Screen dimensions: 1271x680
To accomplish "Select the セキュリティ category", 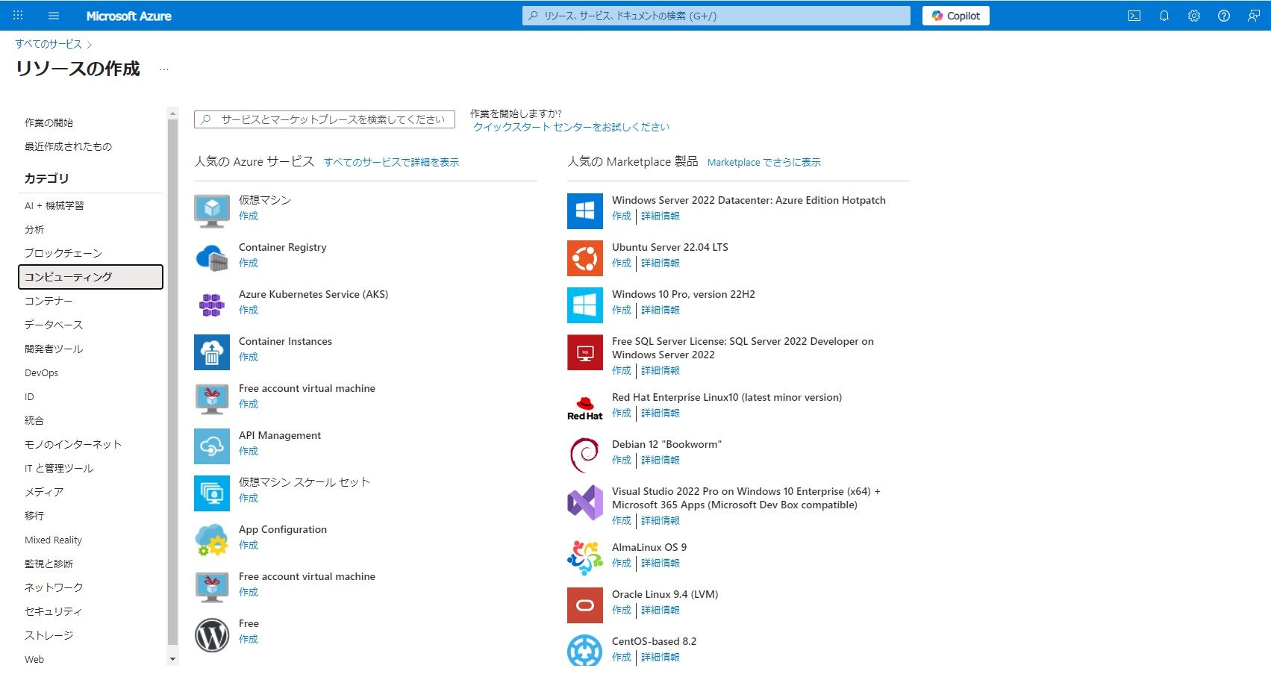I will (90, 611).
